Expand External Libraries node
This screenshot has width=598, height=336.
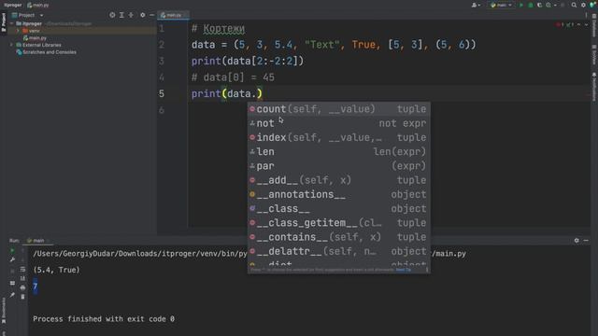pyautogui.click(x=12, y=45)
